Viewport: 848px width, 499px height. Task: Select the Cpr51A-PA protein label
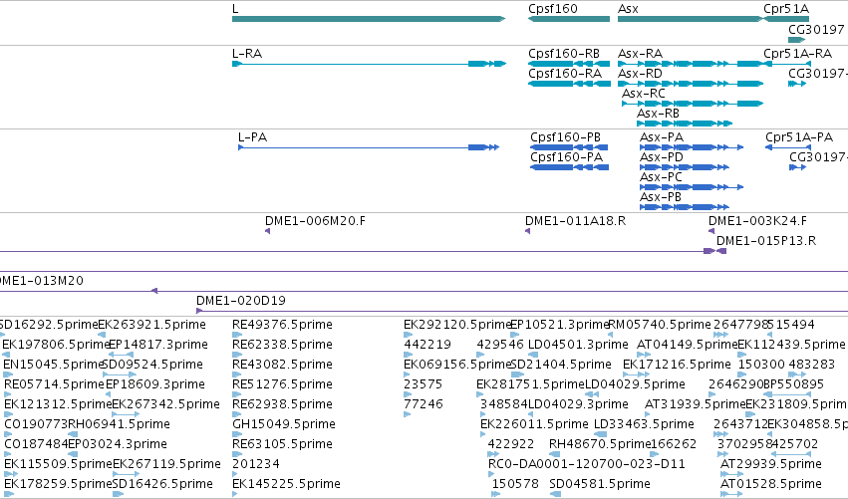[799, 137]
